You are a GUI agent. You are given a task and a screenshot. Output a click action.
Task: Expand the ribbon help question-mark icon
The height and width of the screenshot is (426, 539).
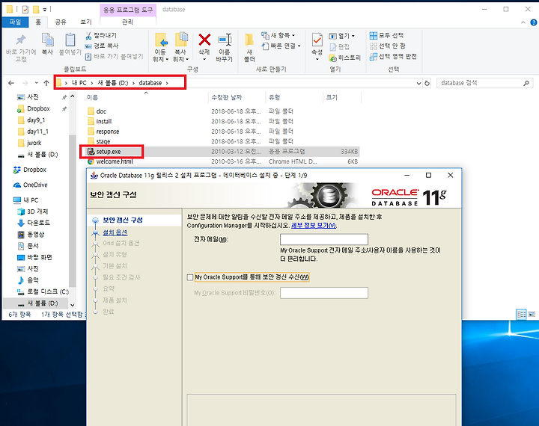pos(534,22)
